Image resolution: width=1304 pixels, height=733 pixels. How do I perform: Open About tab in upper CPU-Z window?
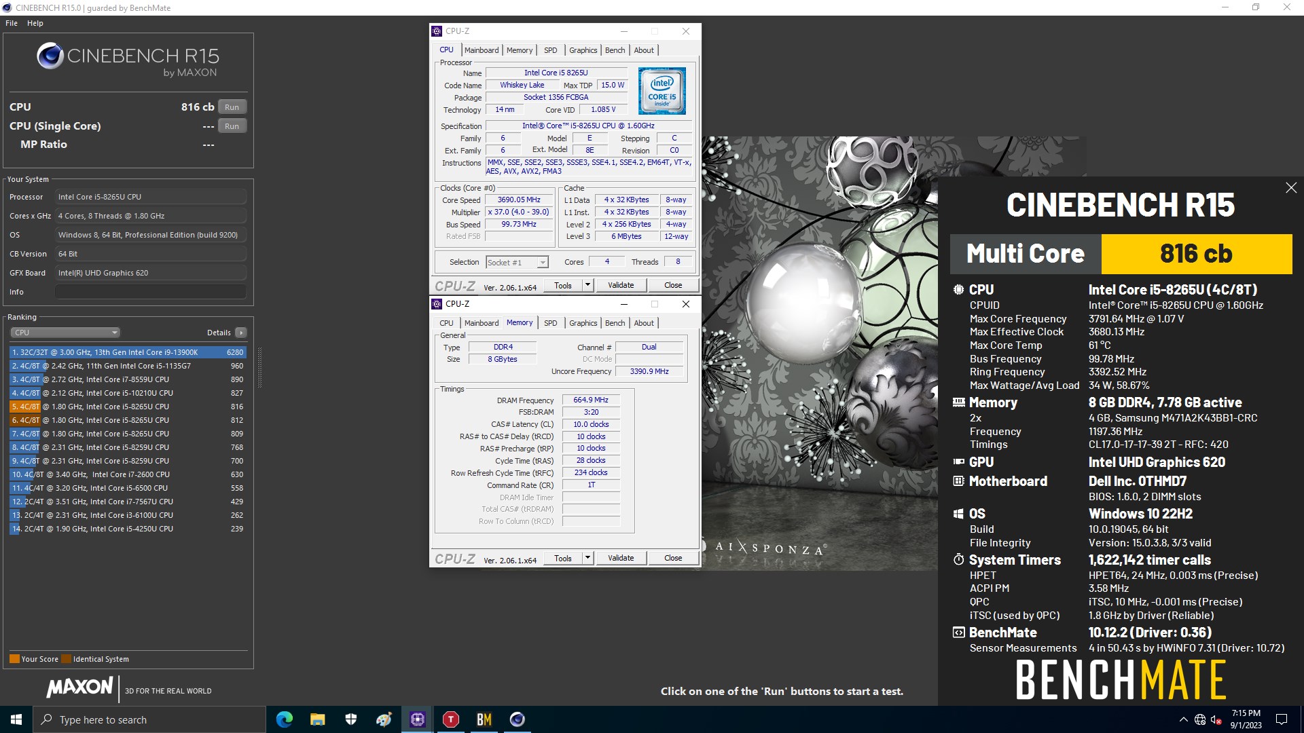tap(644, 50)
